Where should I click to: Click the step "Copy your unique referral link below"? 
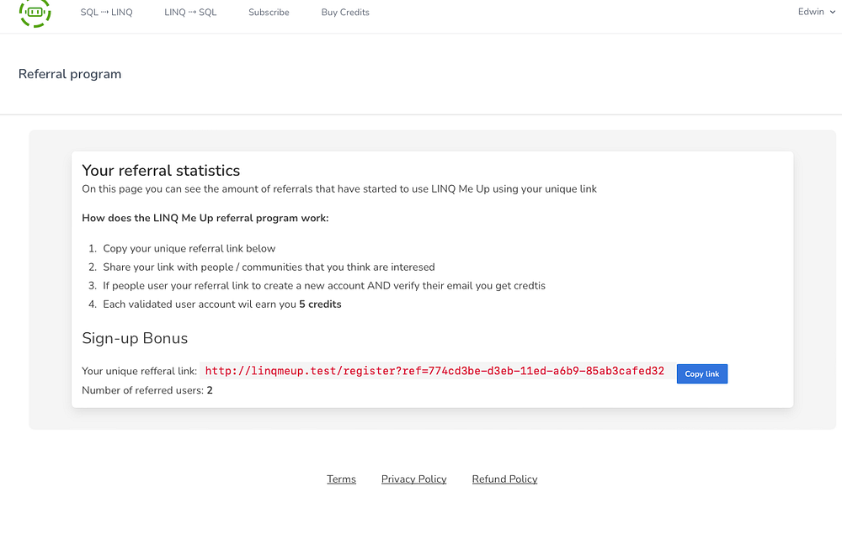tap(189, 249)
